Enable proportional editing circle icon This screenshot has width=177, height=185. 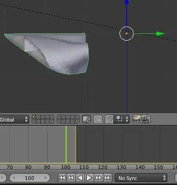pos(98,119)
